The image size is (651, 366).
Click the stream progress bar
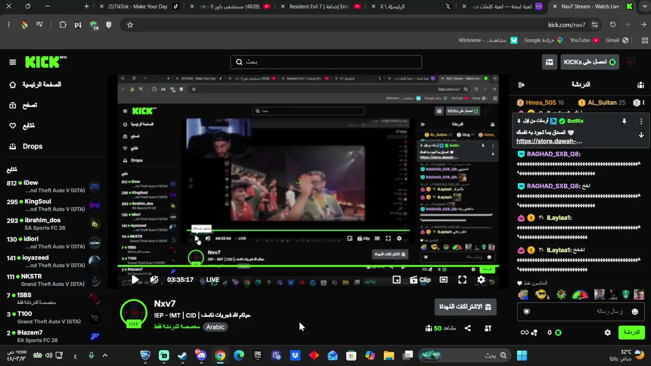coord(308,266)
